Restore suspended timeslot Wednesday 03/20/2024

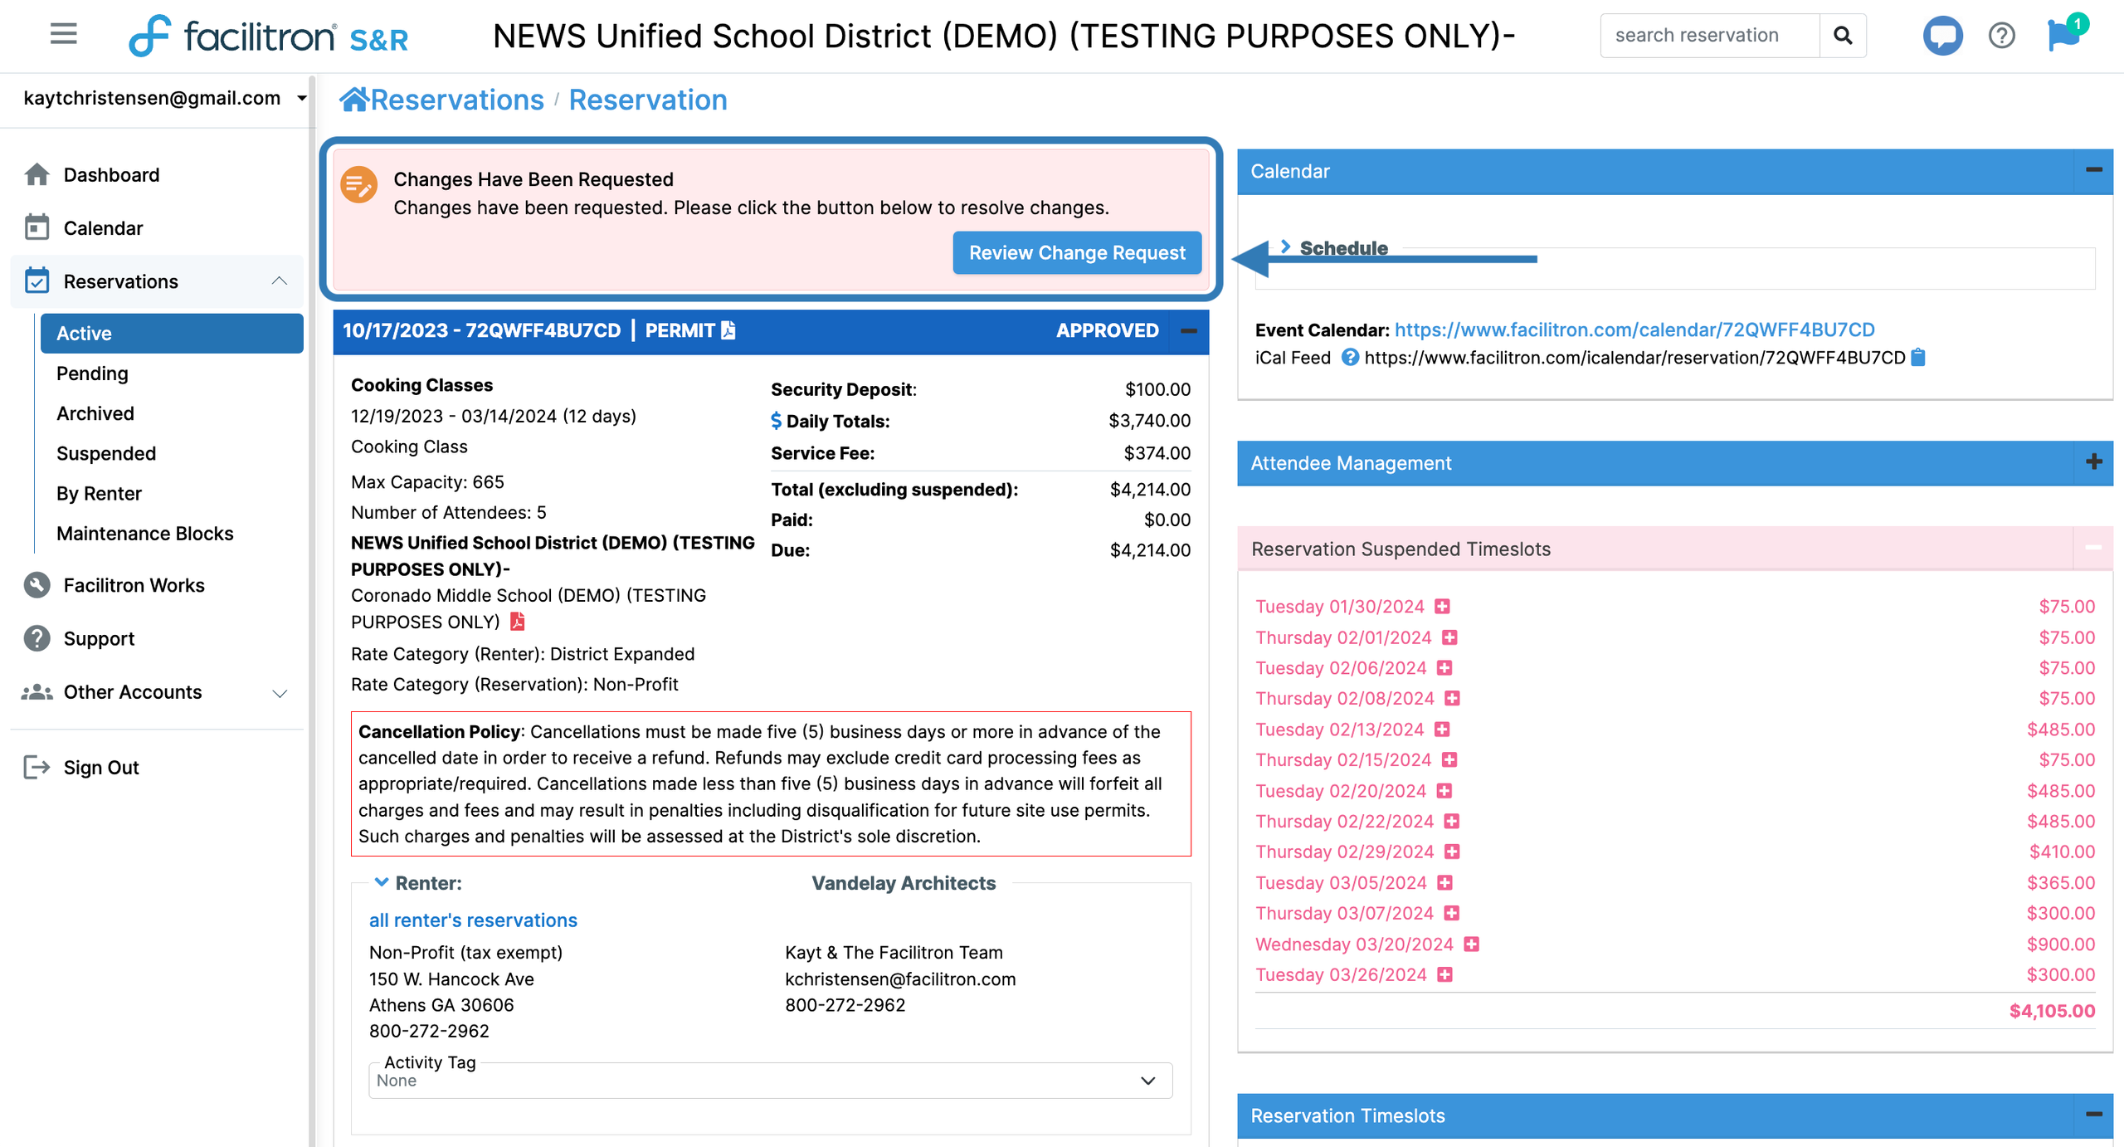(x=1472, y=944)
